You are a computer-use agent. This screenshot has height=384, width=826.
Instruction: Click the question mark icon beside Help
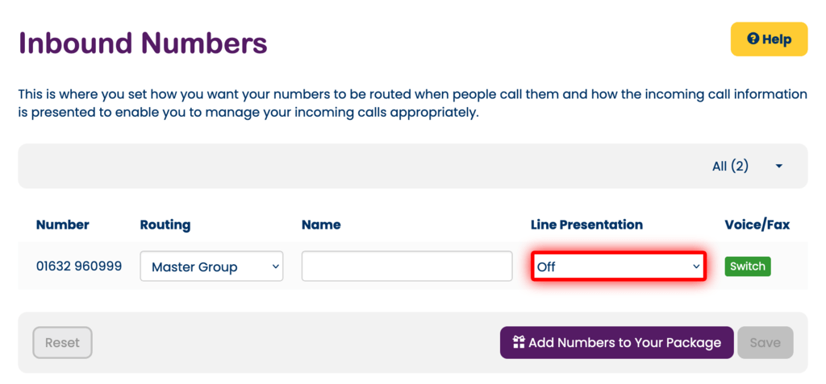[x=753, y=39]
